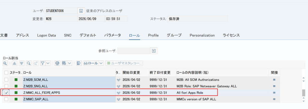Click the Details magnifier icon in role toolbar

point(5,63)
